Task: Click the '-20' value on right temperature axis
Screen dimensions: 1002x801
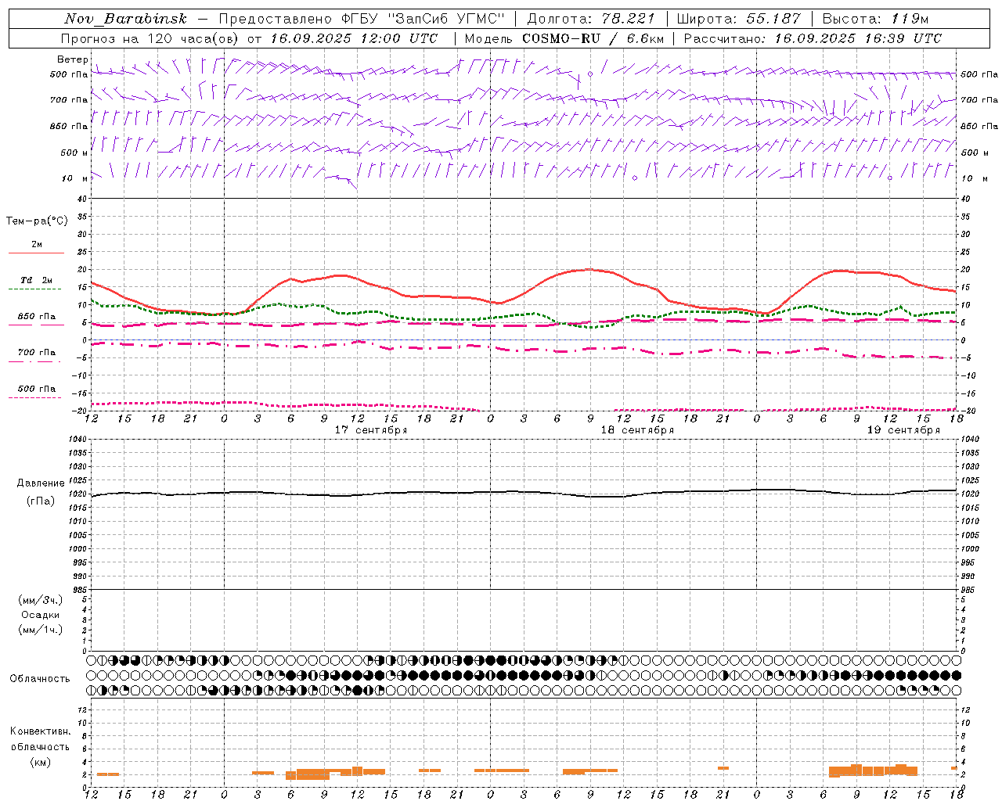Action: 967,411
